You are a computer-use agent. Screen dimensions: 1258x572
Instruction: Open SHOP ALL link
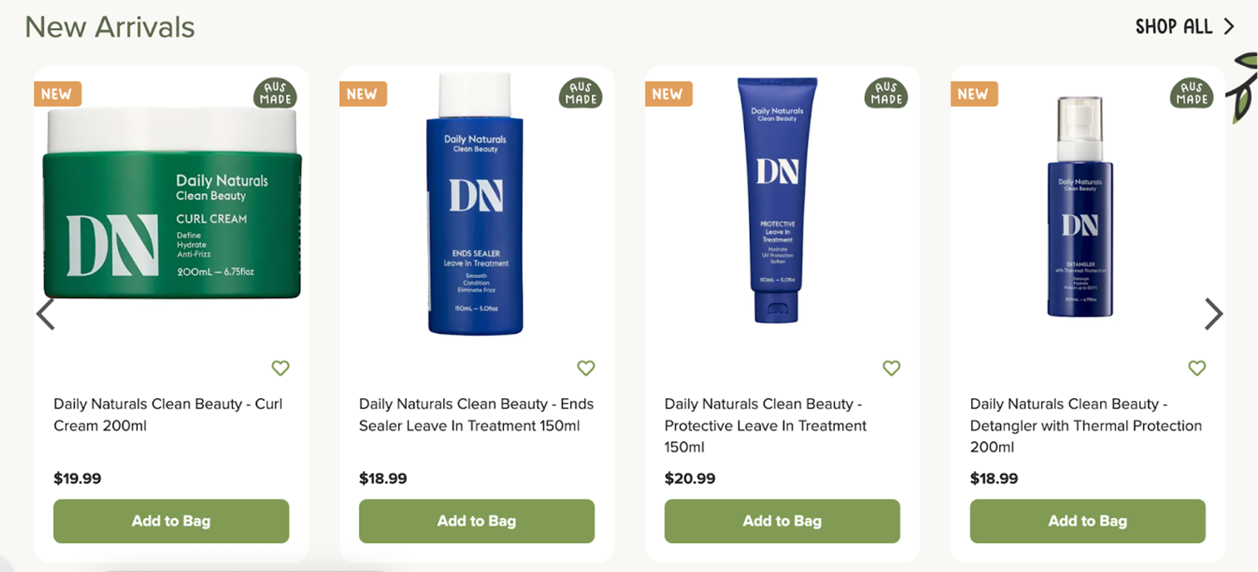click(1185, 27)
